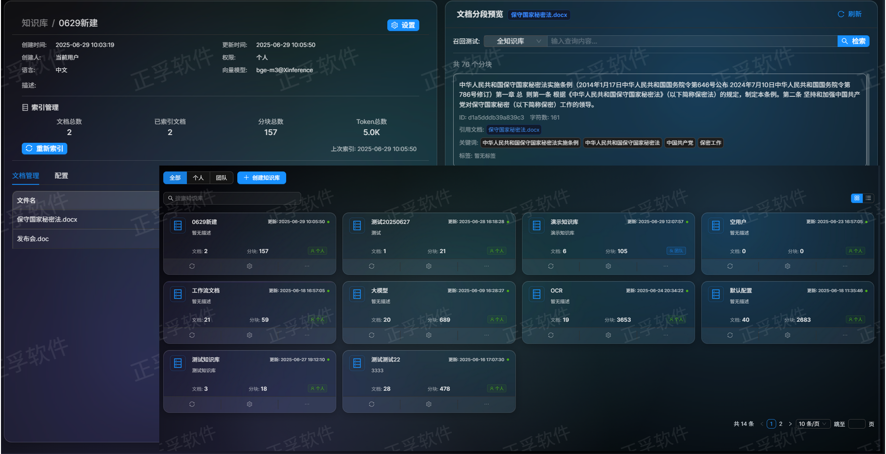Viewport: 886px width, 454px height.
Task: Click the database icon on the 工作流文档 card
Action: [178, 294]
